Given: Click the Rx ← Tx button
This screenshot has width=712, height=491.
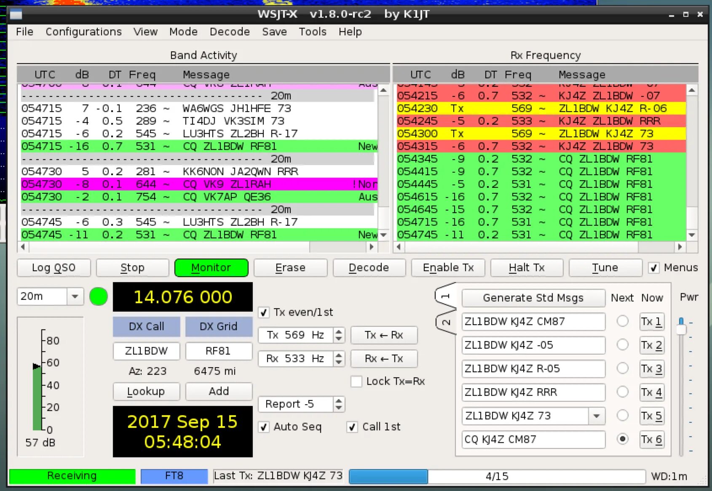Looking at the screenshot, I should 384,359.
